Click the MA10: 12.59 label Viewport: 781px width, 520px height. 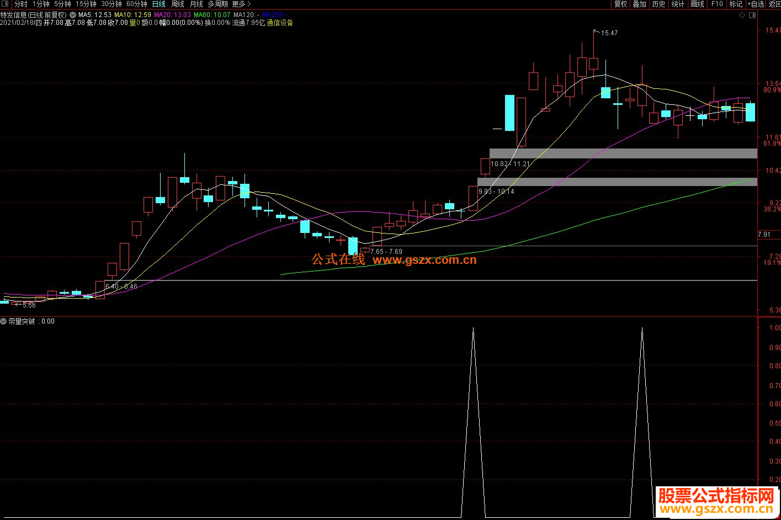point(132,15)
